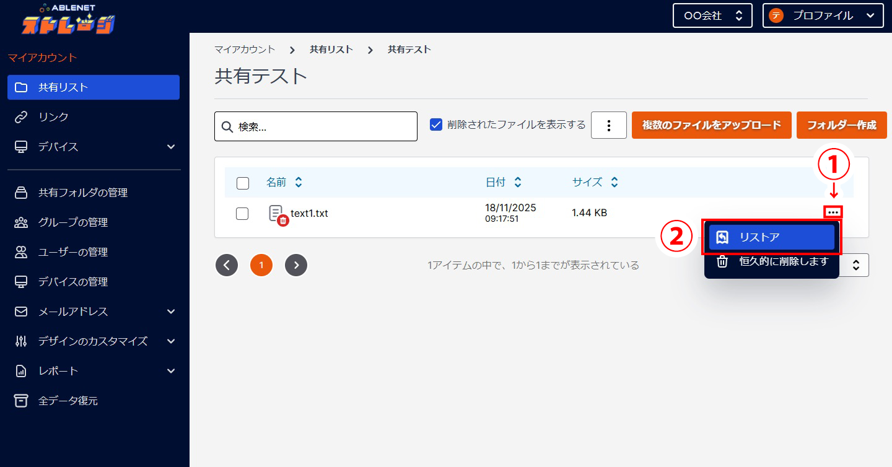892x467 pixels.
Task: Click the three-dot actions icon on text1.txt row
Action: [833, 211]
